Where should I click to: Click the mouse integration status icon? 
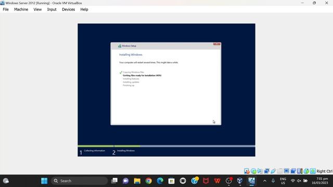(306, 171)
